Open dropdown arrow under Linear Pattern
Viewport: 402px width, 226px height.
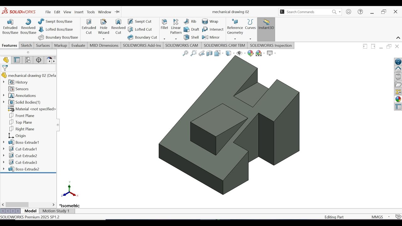pos(176,39)
